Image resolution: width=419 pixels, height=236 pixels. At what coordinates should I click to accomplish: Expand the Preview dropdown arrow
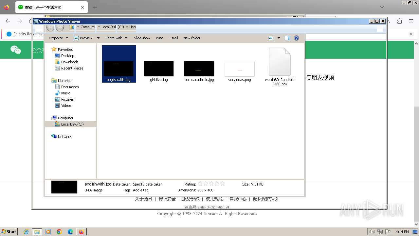tap(98, 38)
